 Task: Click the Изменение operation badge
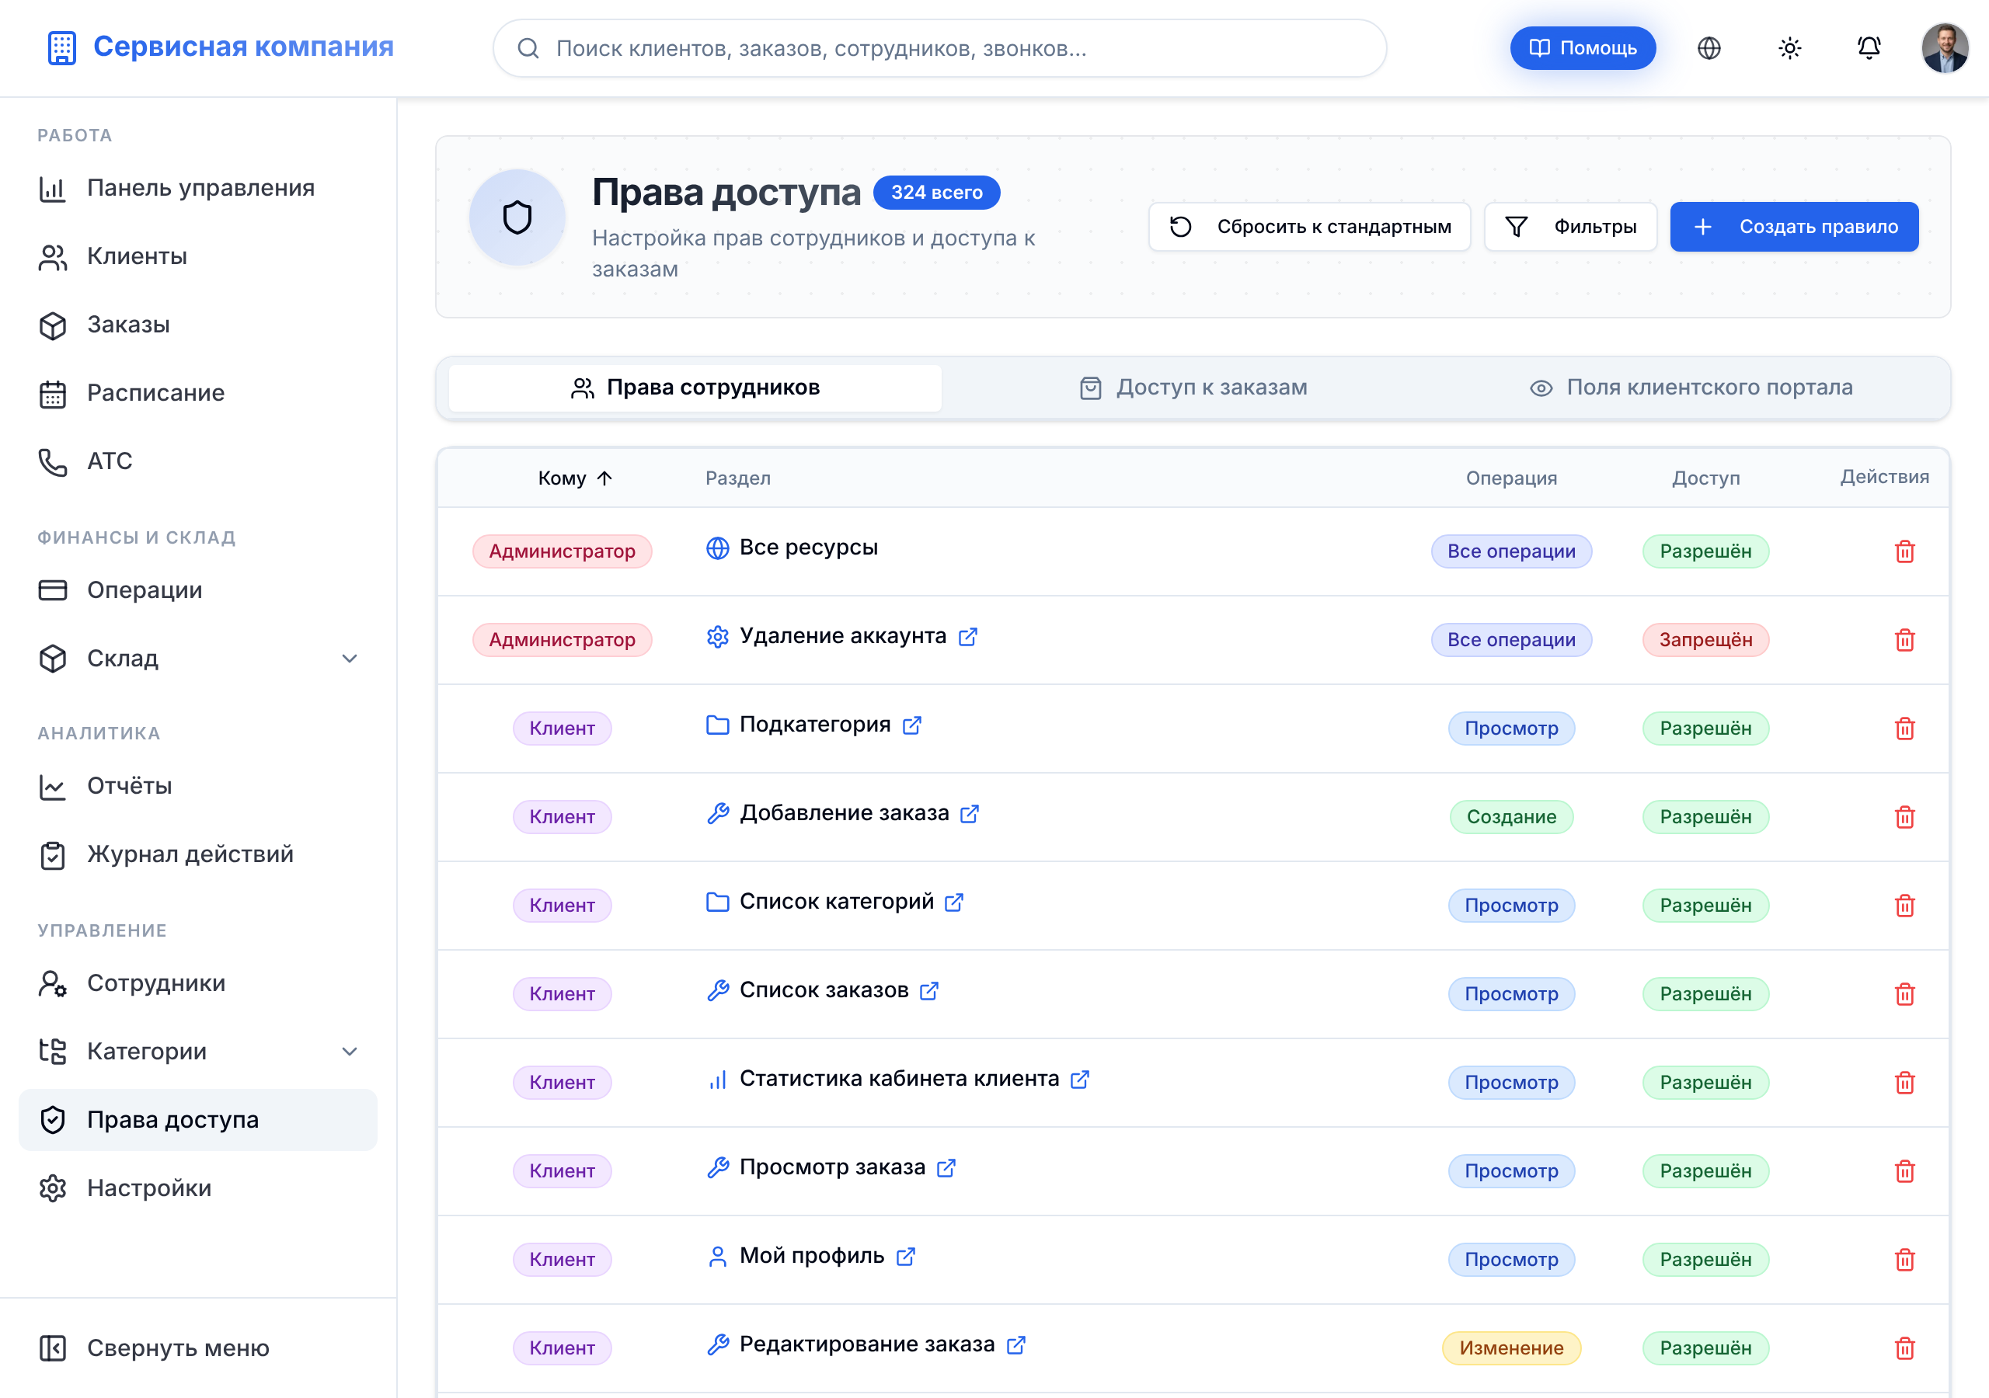pos(1511,1348)
